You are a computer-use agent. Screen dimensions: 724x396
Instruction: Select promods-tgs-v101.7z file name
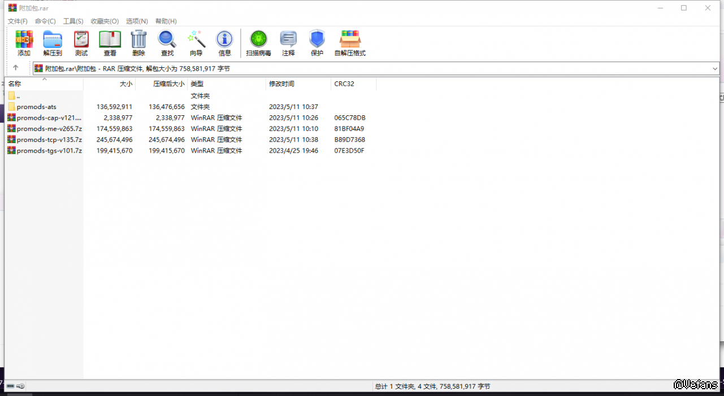(x=49, y=150)
